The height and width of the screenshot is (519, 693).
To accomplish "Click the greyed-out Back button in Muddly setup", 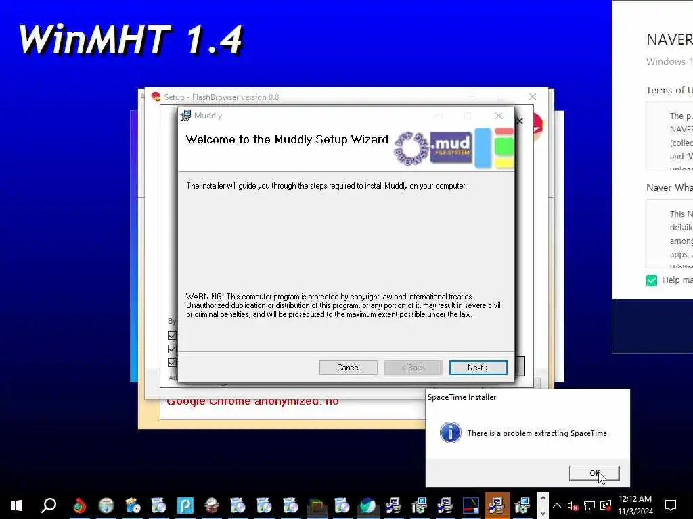I will tap(413, 368).
